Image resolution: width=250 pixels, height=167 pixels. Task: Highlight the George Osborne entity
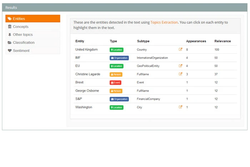point(87,91)
